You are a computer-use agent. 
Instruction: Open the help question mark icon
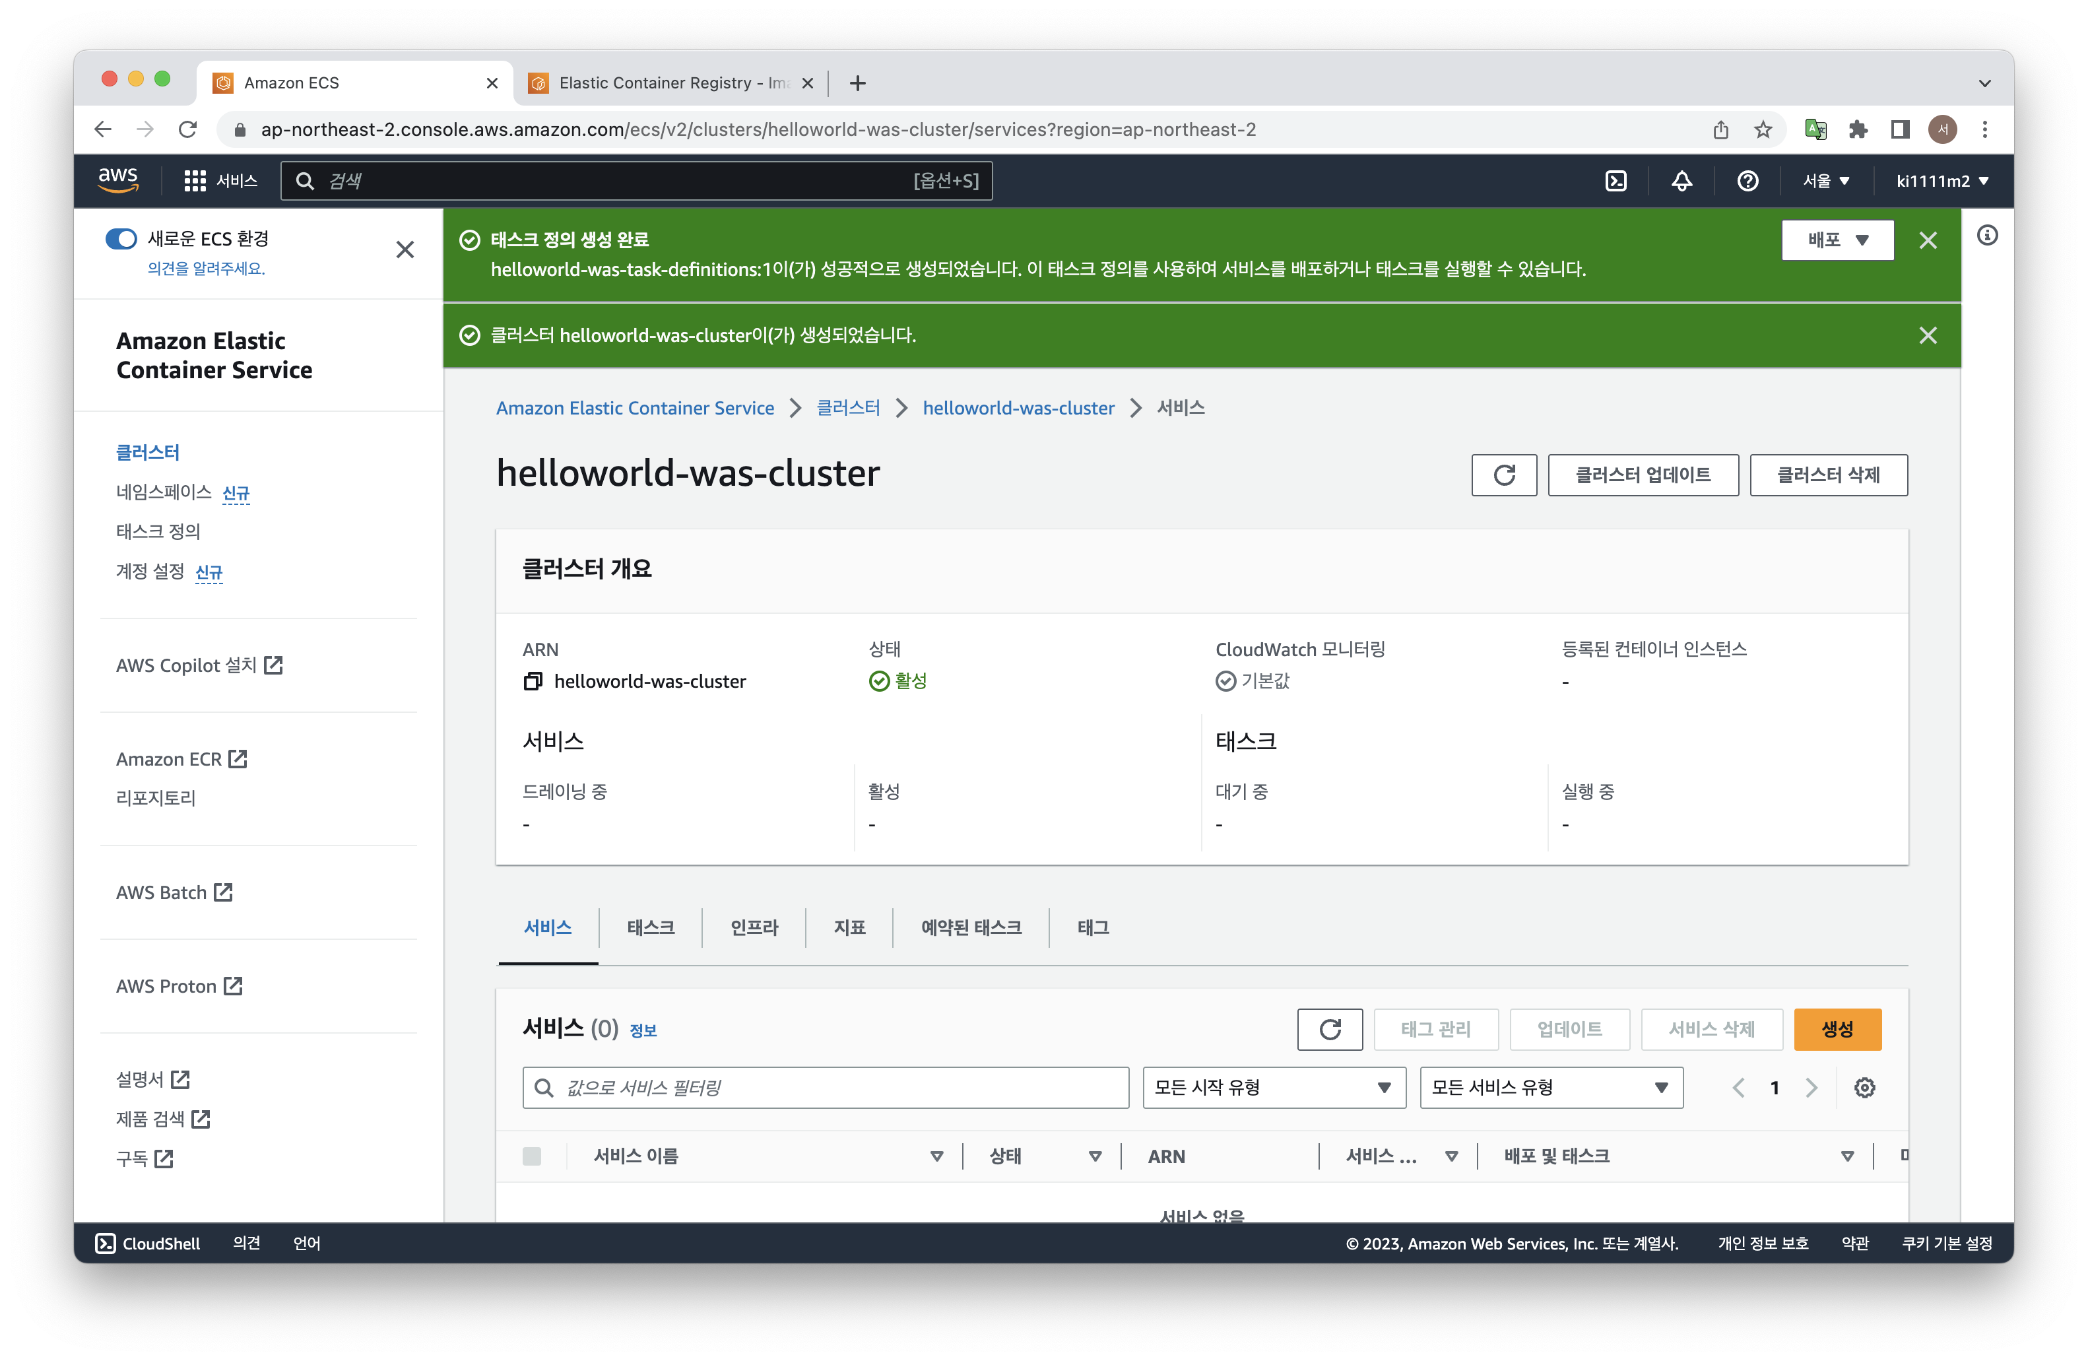[1747, 181]
